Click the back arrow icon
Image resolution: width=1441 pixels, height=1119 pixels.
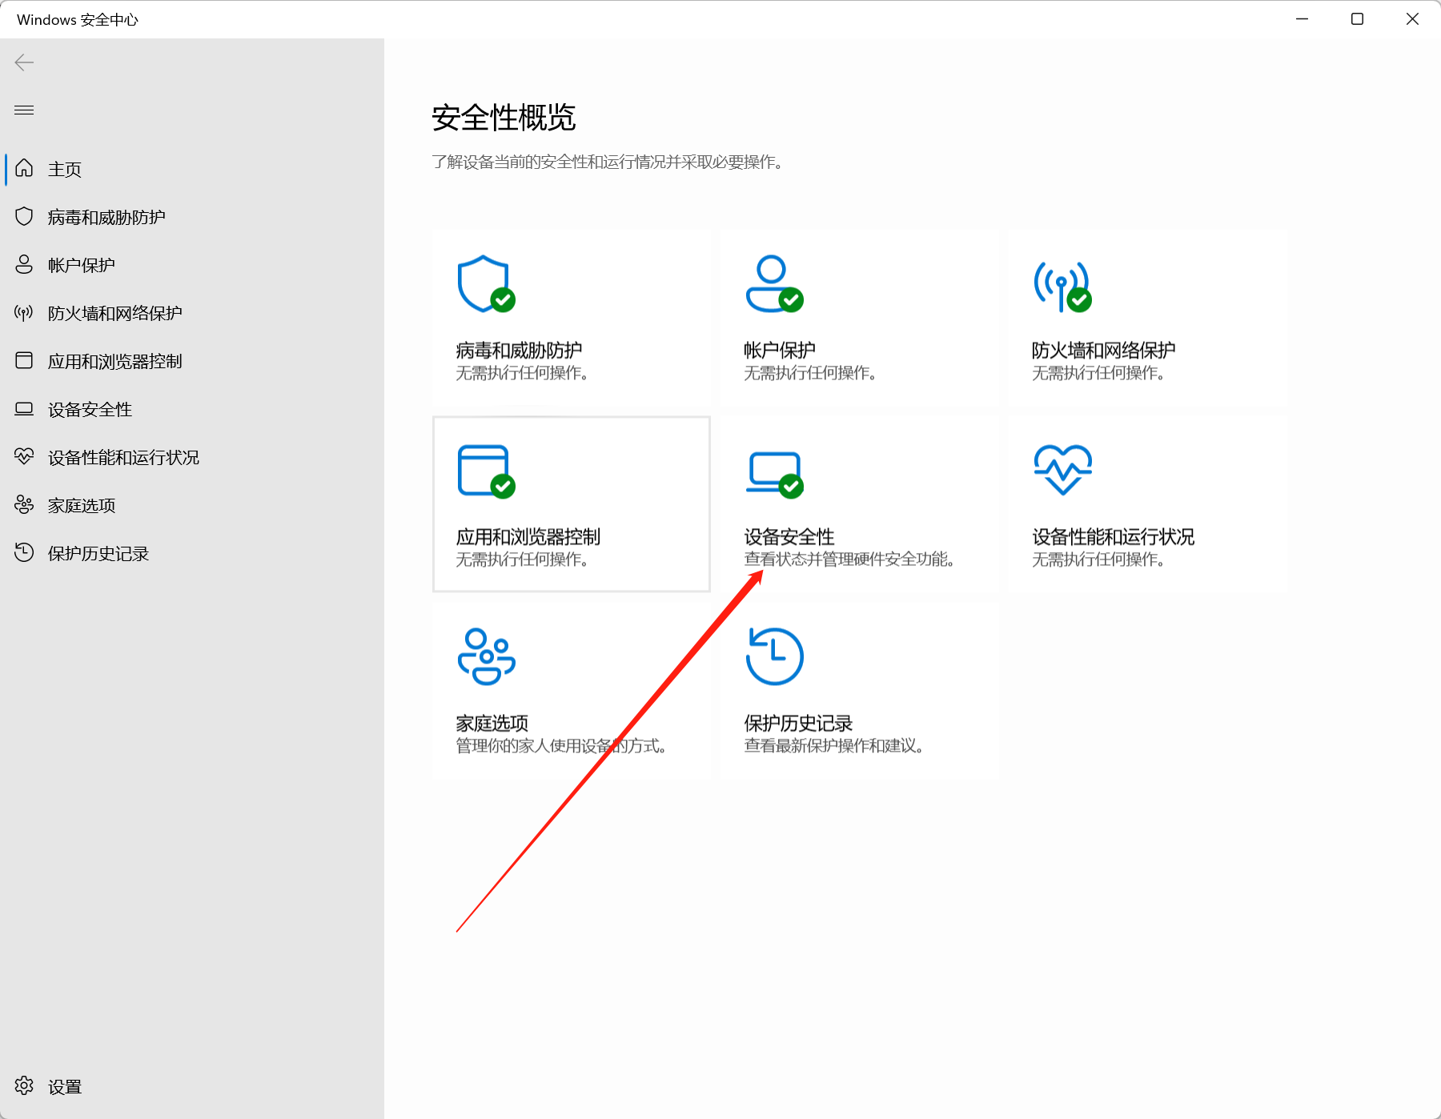click(x=24, y=62)
